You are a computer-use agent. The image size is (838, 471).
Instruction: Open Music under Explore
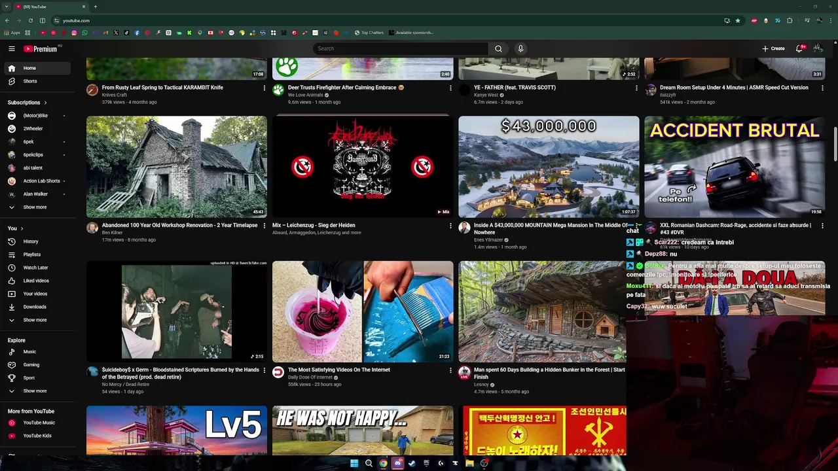[37, 352]
